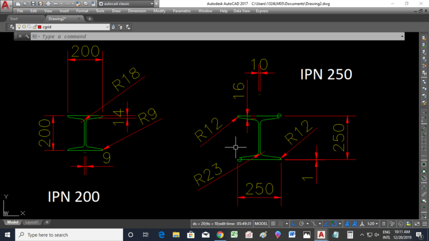Toggle 2D object snap square icon
Screen dimensions: 429x241
pos(334,224)
